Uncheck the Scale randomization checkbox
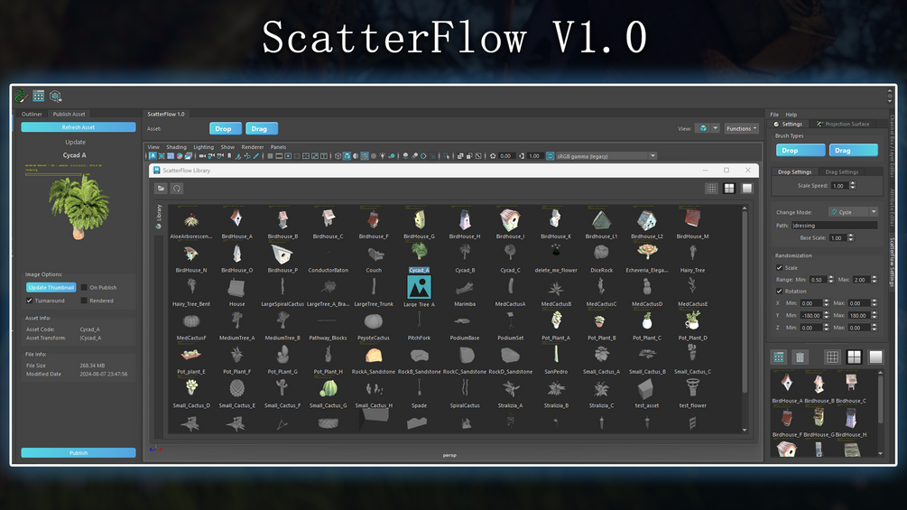The image size is (907, 510). [x=779, y=268]
